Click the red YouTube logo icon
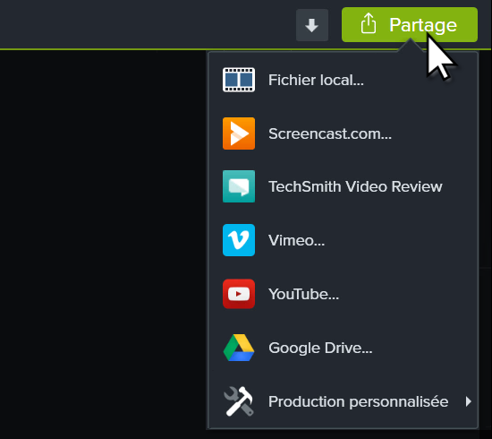Screen dimensions: 492x439 239,294
